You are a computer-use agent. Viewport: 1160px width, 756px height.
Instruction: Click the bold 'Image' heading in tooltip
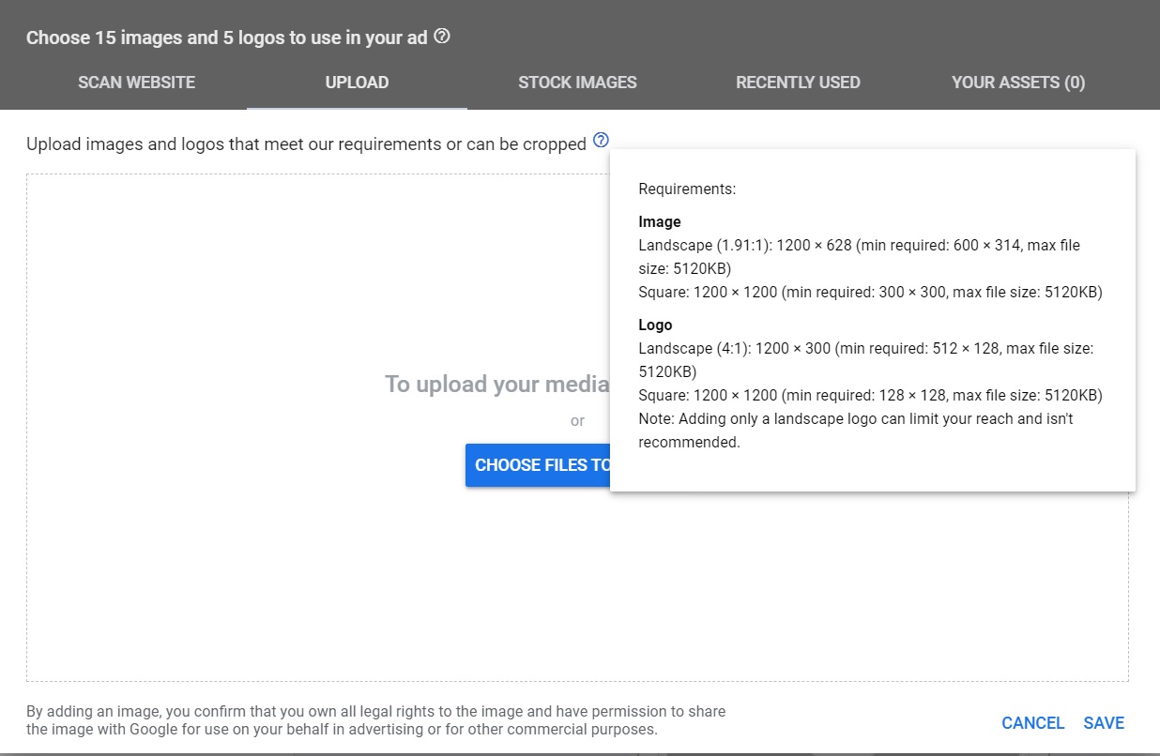[x=660, y=222]
